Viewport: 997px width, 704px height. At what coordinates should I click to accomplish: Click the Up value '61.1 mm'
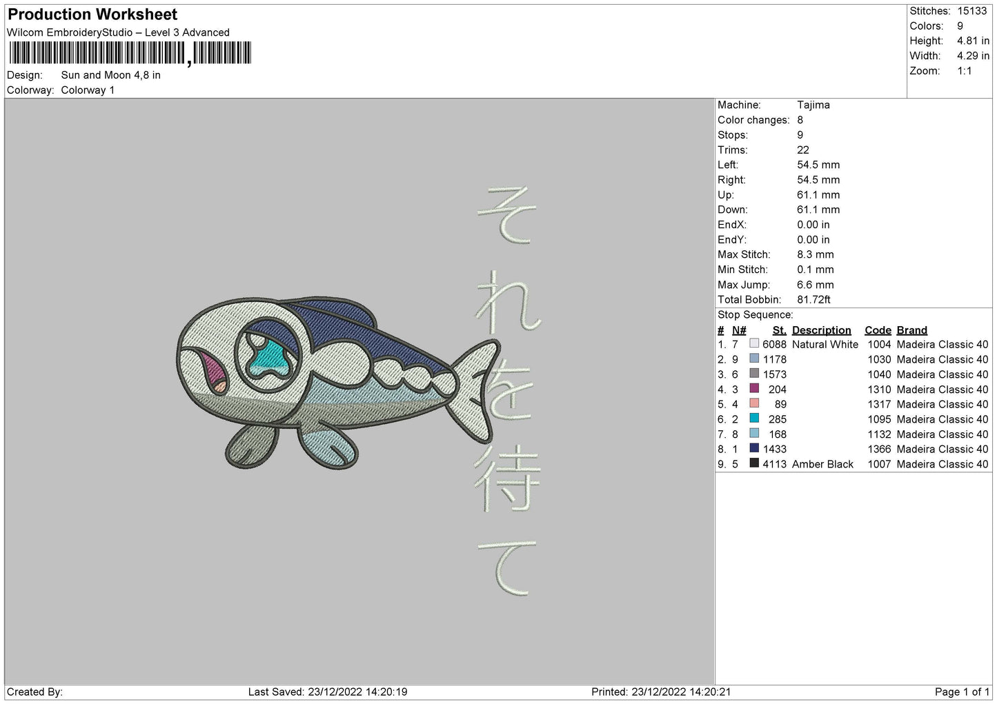tap(818, 195)
